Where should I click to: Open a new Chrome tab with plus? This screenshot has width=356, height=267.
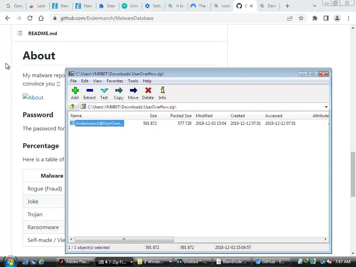[288, 6]
